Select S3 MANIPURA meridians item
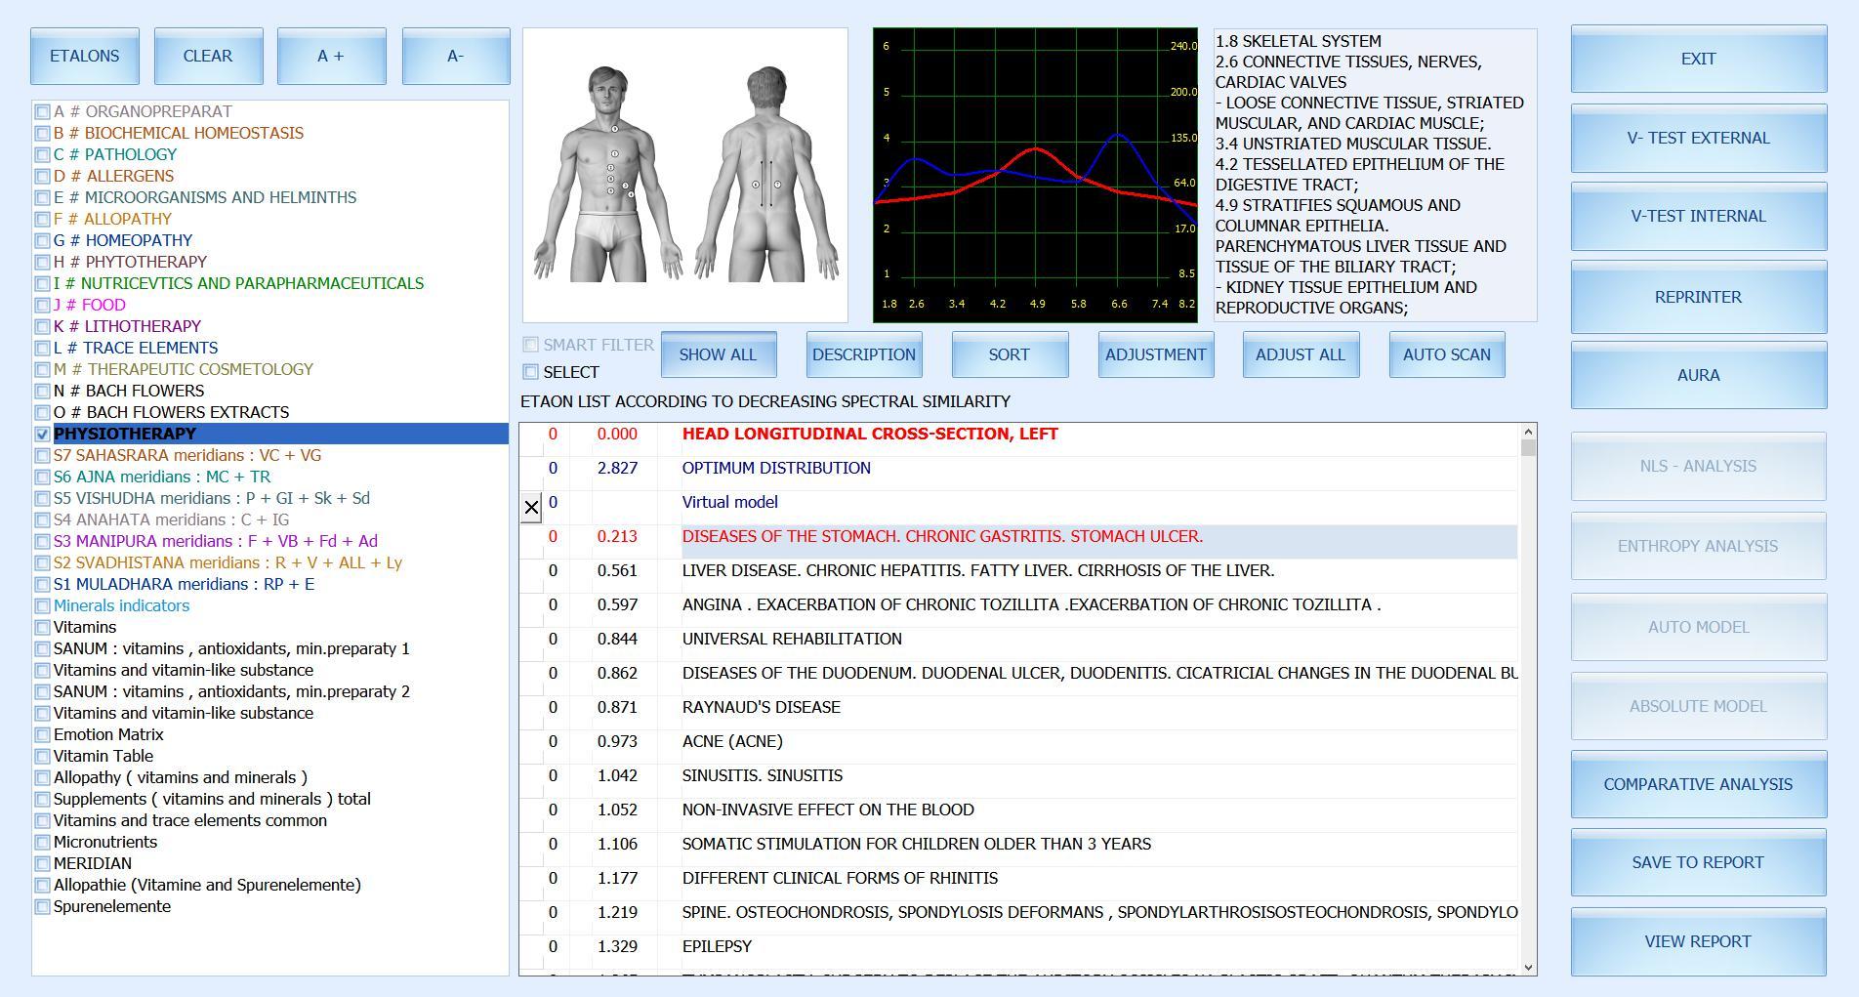 pyautogui.click(x=216, y=541)
